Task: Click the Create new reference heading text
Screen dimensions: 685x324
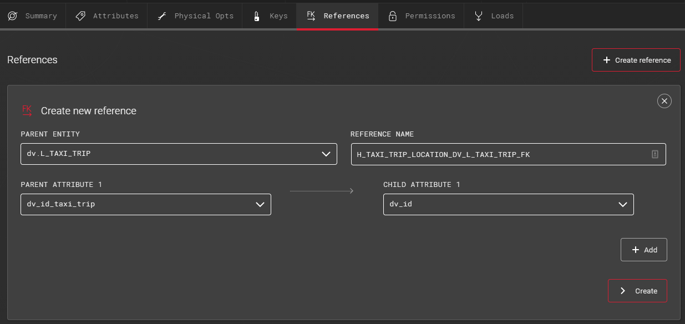Action: pos(89,111)
